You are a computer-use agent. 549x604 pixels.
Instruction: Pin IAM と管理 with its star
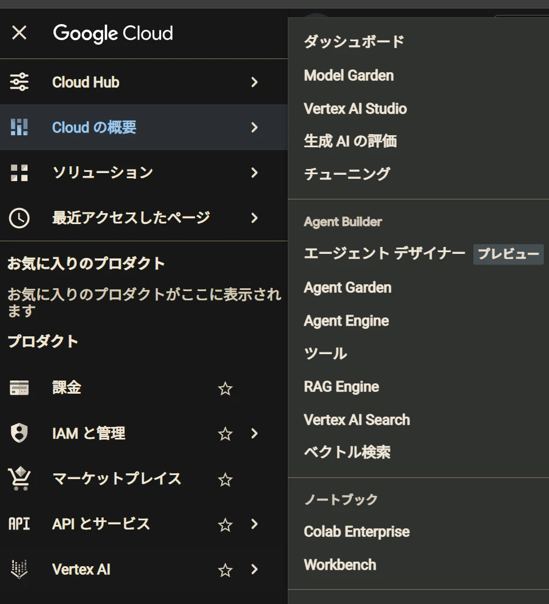(x=225, y=434)
